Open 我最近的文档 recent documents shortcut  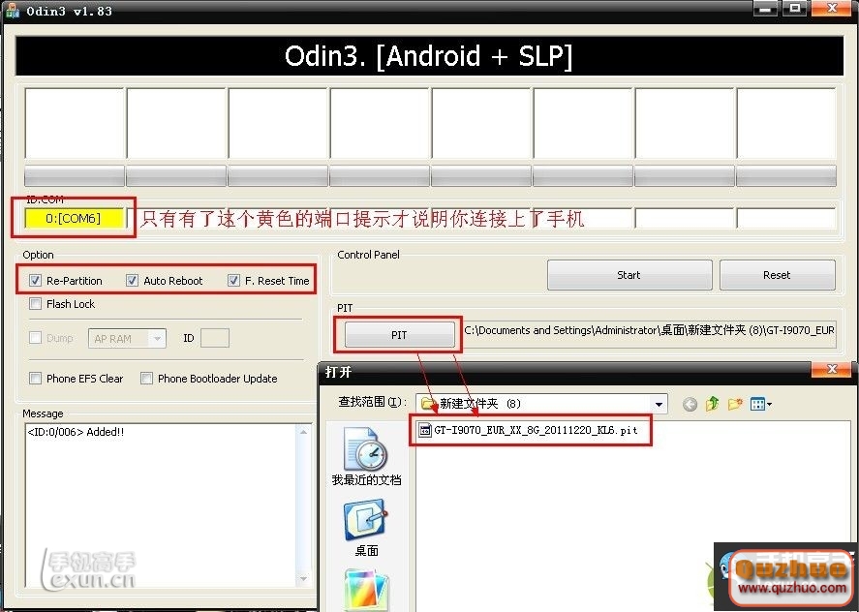(x=366, y=456)
